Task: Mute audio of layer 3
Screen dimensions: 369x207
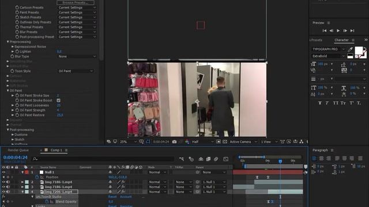Action: (x=8, y=187)
